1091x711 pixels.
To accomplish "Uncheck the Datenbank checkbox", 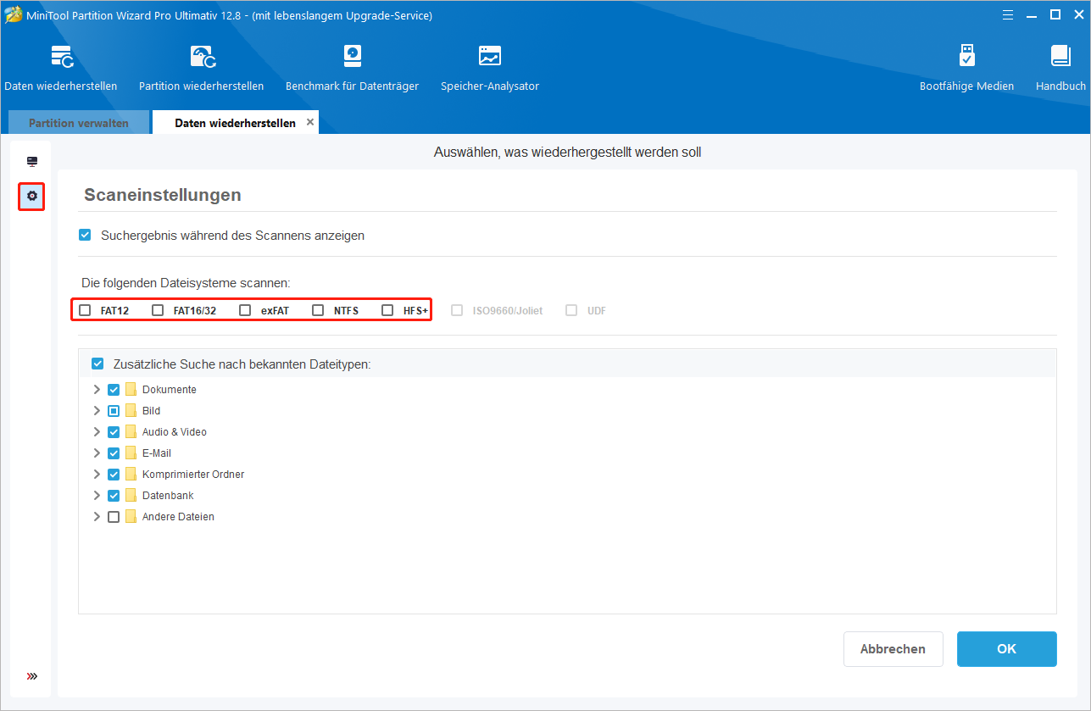I will pyautogui.click(x=114, y=496).
